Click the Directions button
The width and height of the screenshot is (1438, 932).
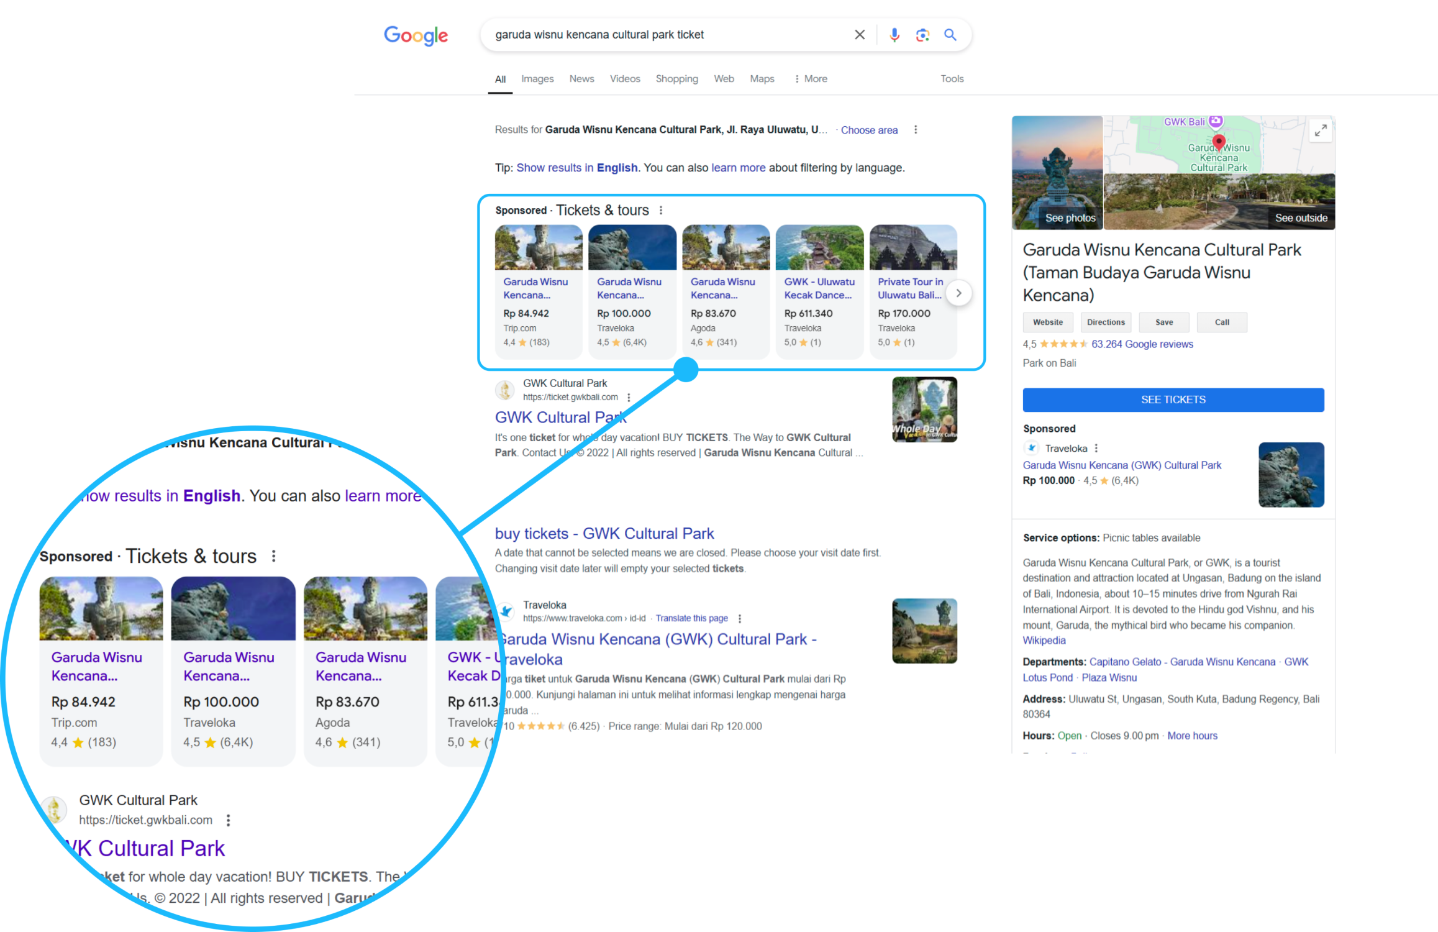pyautogui.click(x=1106, y=322)
